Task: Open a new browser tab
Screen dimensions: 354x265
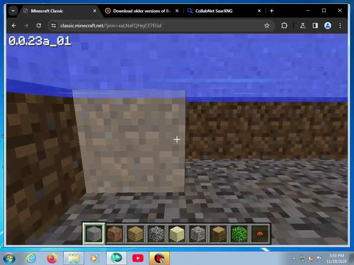Action: 272,11
